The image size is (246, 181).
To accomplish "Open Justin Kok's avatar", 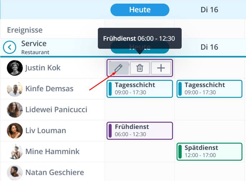I will pyautogui.click(x=15, y=68).
